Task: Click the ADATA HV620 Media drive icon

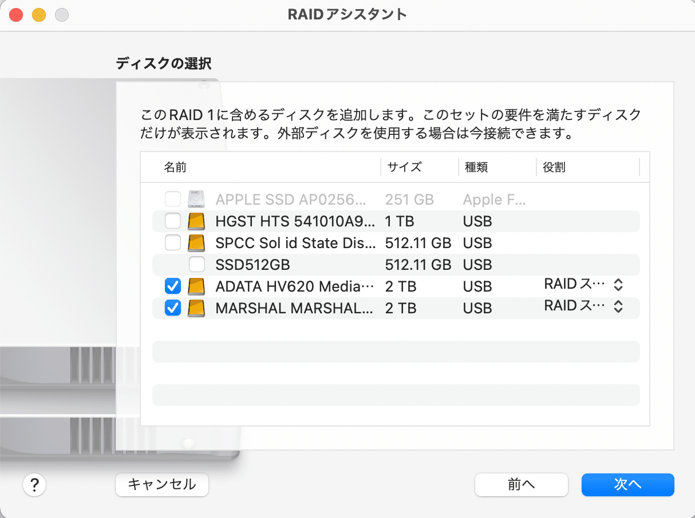Action: 196,286
